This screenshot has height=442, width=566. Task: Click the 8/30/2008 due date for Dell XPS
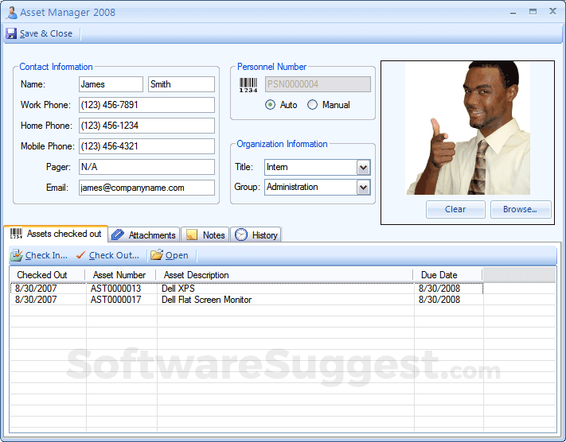449,289
